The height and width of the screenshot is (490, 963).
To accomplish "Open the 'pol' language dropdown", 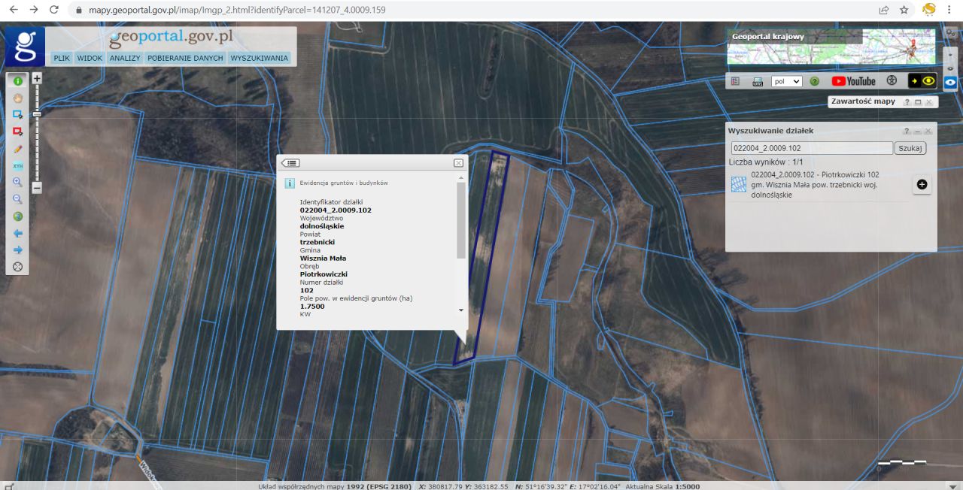I will [x=786, y=81].
